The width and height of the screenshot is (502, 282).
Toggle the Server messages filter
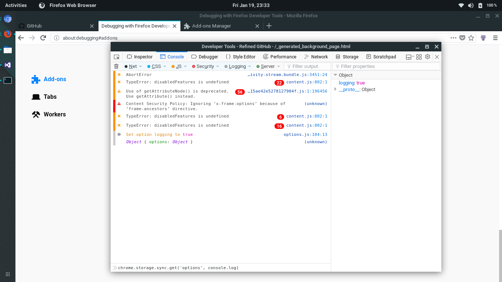click(x=266, y=66)
